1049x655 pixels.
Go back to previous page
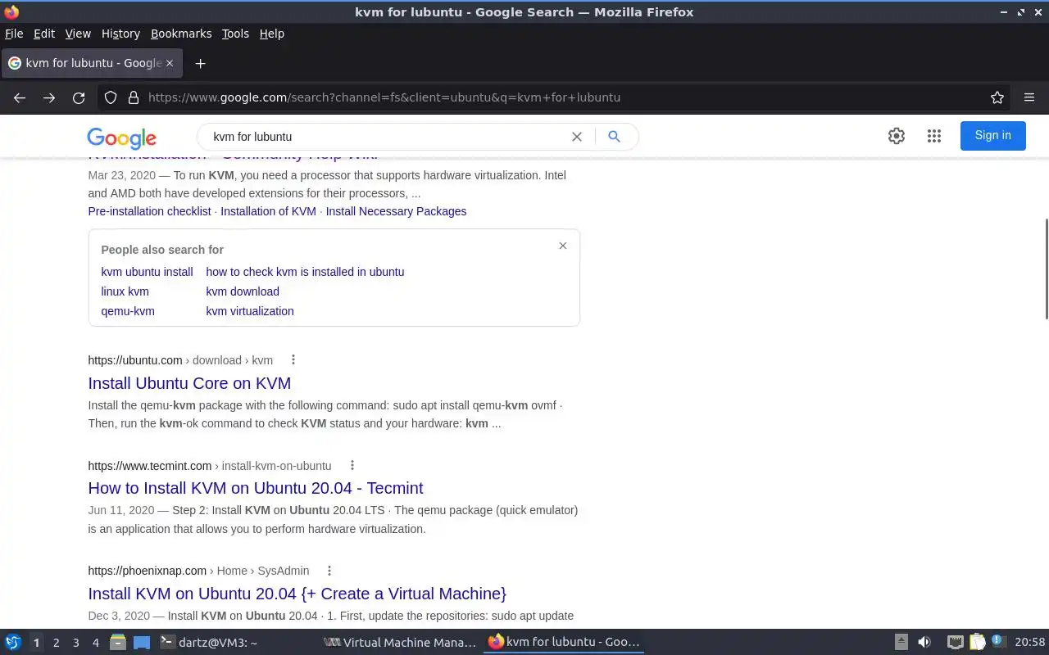click(x=20, y=97)
